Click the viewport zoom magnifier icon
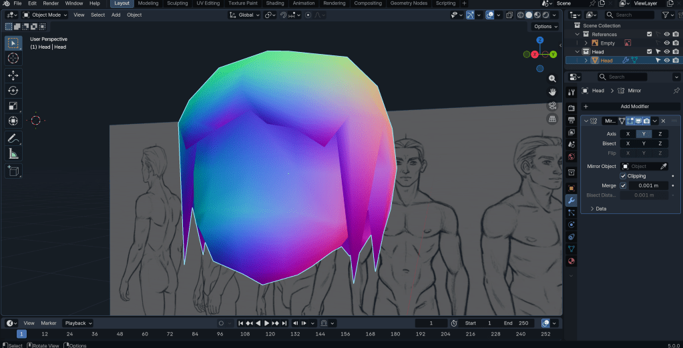The width and height of the screenshot is (683, 348). [x=552, y=79]
